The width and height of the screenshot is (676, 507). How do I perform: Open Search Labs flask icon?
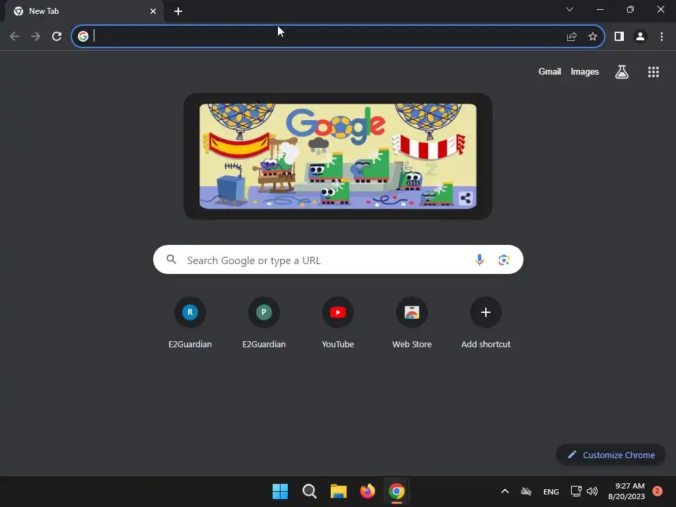click(x=622, y=72)
